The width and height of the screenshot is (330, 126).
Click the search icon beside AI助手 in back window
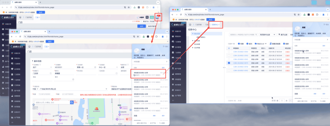tap(147, 17)
